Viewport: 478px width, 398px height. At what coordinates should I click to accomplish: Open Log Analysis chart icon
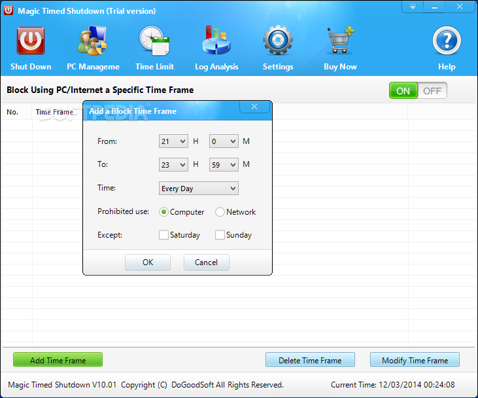[x=216, y=41]
